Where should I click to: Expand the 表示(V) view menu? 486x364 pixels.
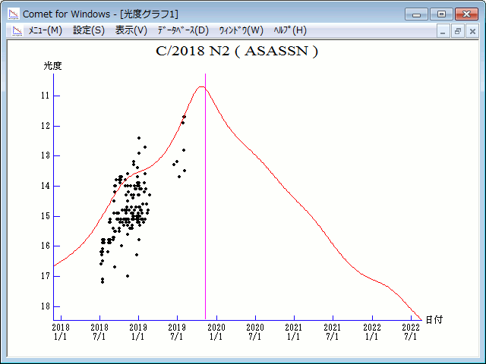(131, 30)
